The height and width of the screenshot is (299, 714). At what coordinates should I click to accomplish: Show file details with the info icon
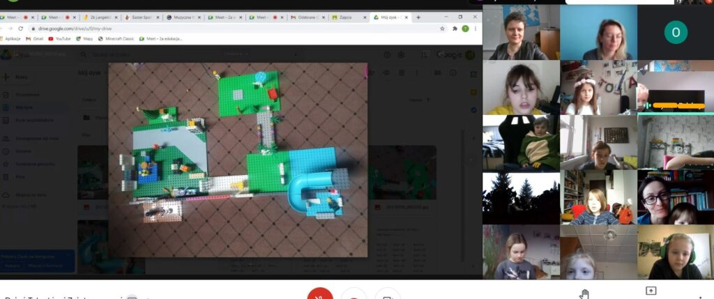coord(453,72)
